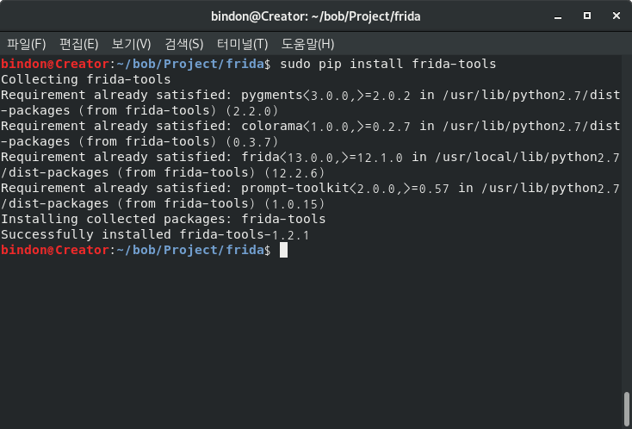632x429 pixels.
Task: Open the 터미널(T) menu
Action: tap(242, 44)
